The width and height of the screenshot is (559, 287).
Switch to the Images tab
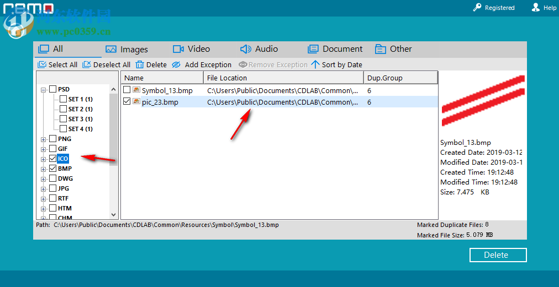pyautogui.click(x=126, y=50)
